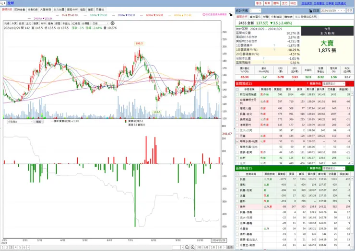Uncheck the 華南永昌-桃園 row checkbox
This screenshot has width=355, height=251.
237,141
